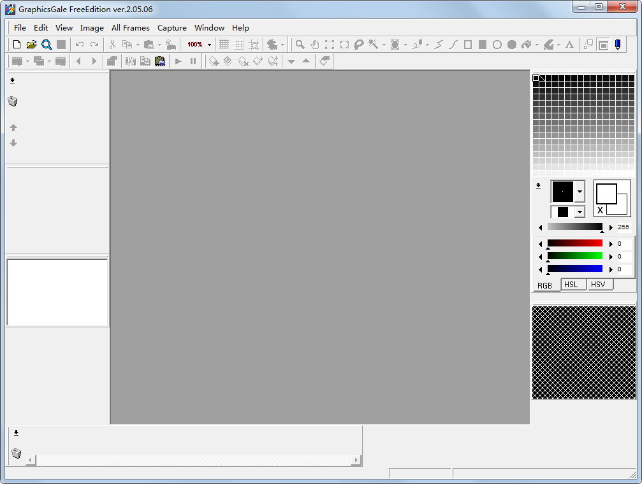
Task: Toggle the custom grid display
Action: (x=239, y=45)
